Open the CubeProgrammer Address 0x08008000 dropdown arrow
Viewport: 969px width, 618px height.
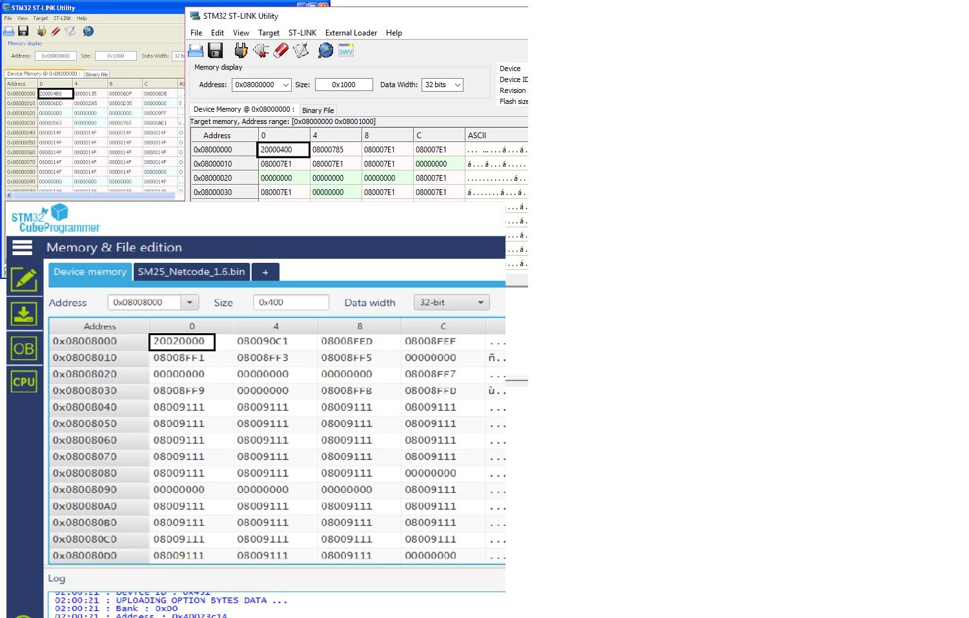pos(189,302)
